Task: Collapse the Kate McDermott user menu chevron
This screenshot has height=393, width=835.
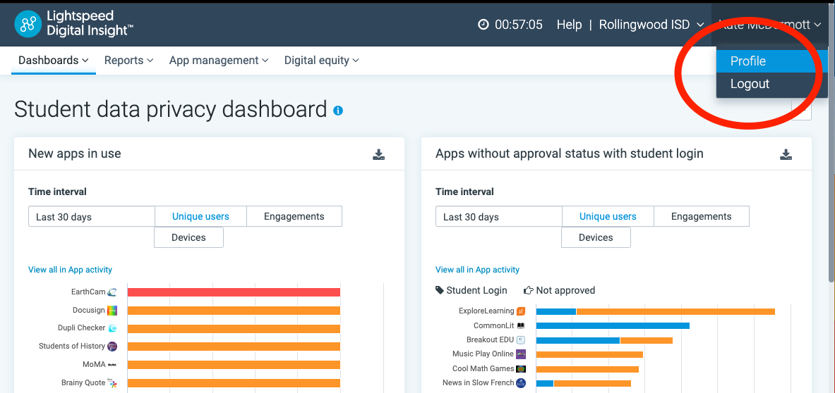Action: pos(818,25)
